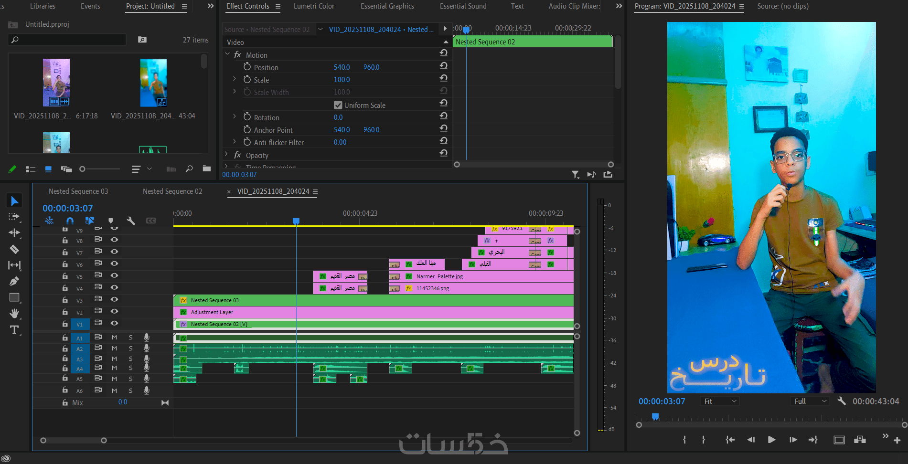
Task: Hide track V3 output with eye icon
Action: (x=115, y=299)
